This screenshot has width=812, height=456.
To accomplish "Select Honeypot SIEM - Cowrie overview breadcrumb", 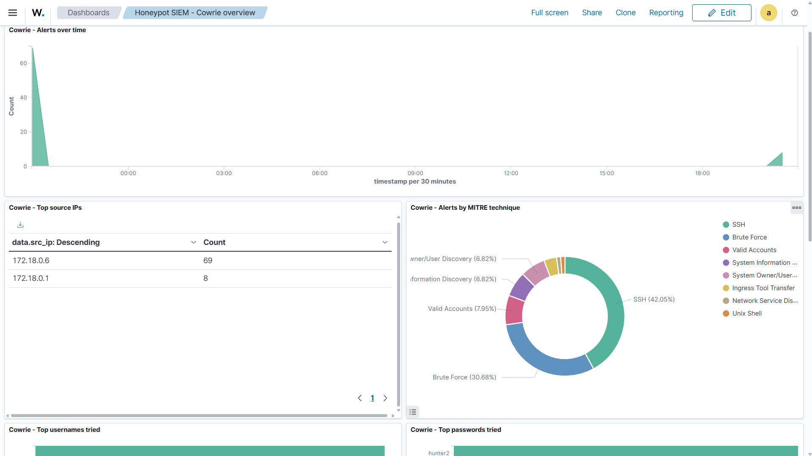I will [x=195, y=13].
